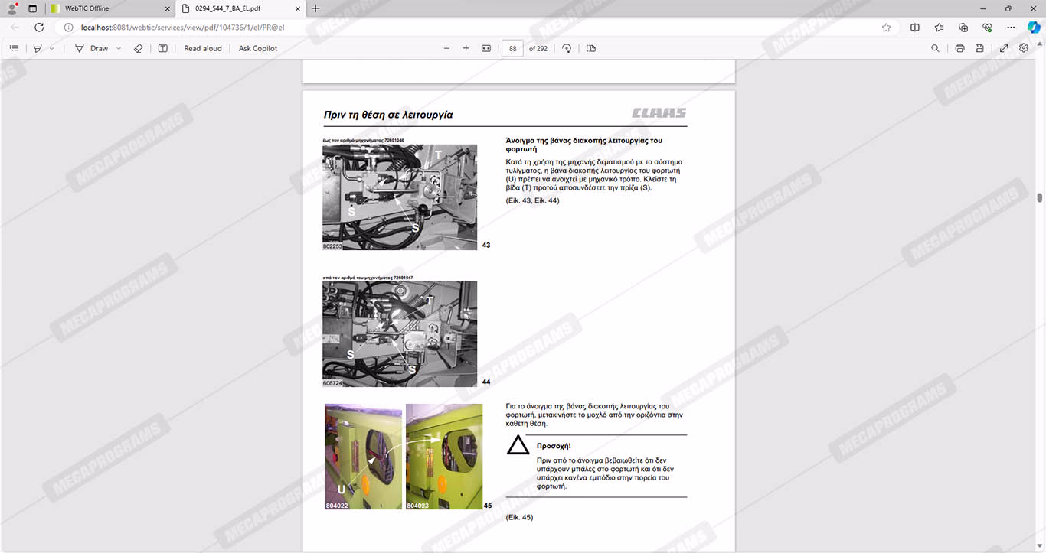Toggle the table of contents sidebar
This screenshot has width=1046, height=553.
(14, 48)
